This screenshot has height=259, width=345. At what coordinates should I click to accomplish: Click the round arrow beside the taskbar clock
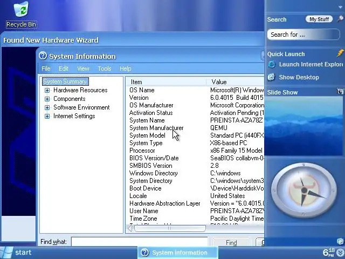340,253
